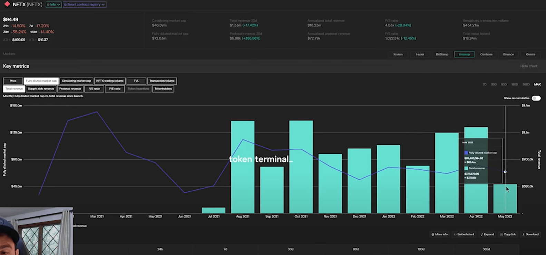Expand the chart to fullscreen
The image size is (546, 255).
click(x=487, y=234)
